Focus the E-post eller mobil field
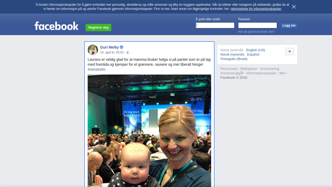The image size is (332, 187). point(215,25)
